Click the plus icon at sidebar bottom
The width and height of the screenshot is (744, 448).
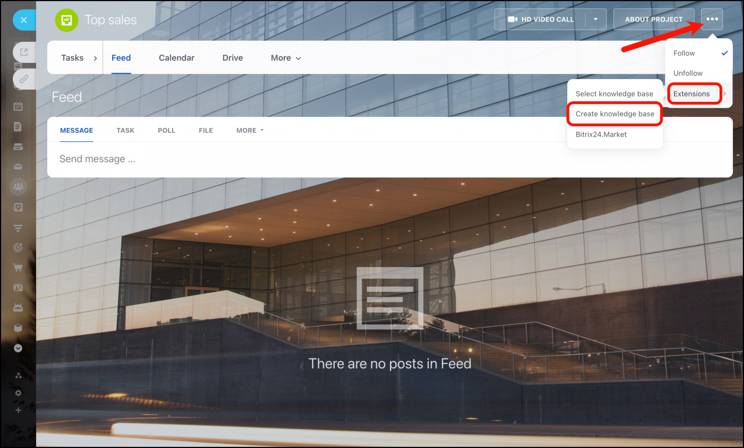18,410
